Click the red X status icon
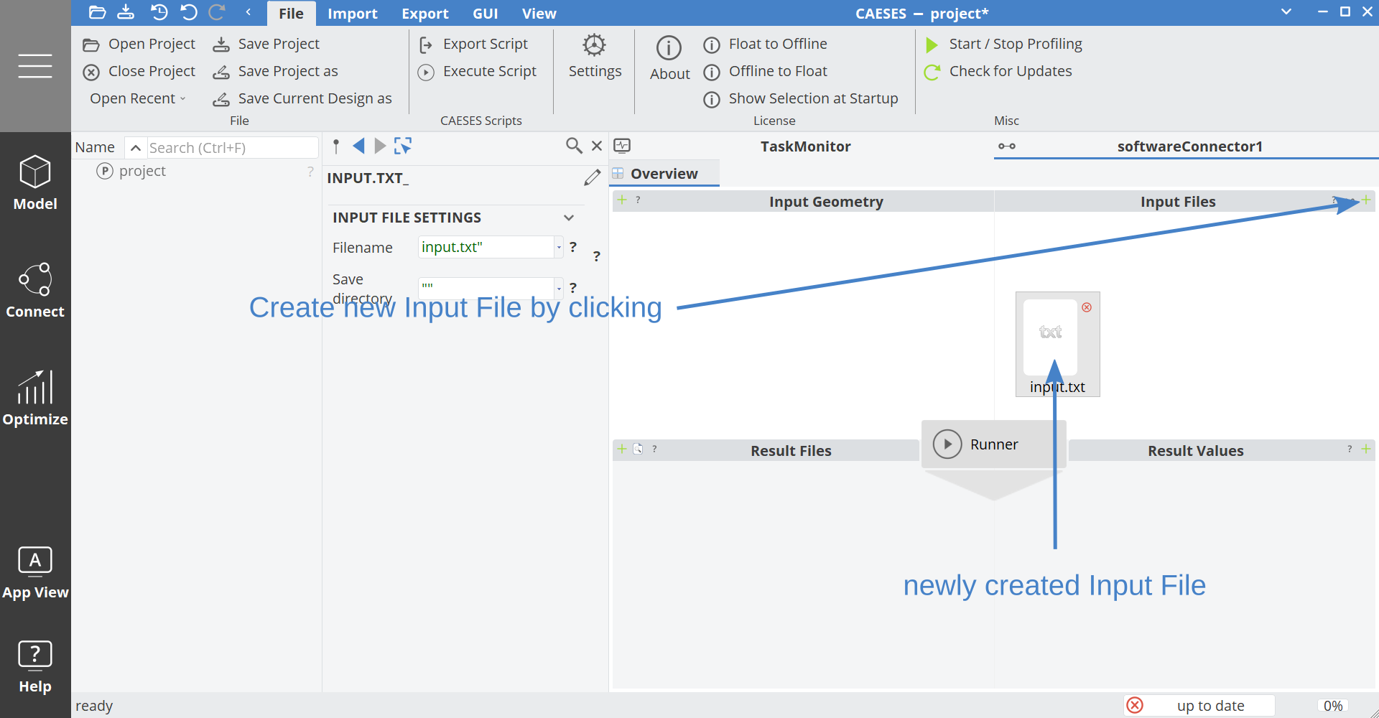Viewport: 1379px width, 718px height. (1135, 705)
